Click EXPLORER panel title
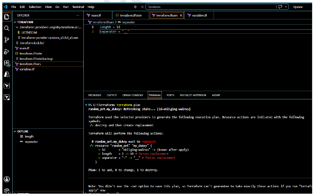 coord(23,16)
